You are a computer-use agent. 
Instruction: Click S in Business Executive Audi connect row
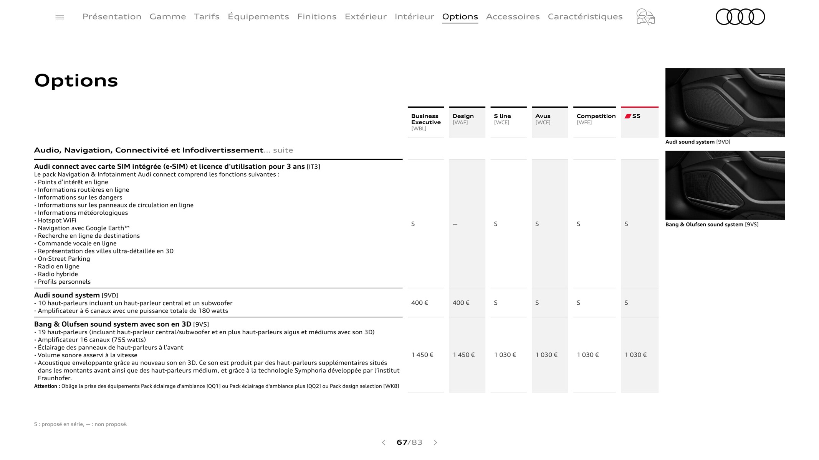coord(413,224)
